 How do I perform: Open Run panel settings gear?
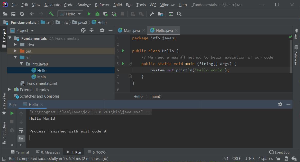[280, 104]
